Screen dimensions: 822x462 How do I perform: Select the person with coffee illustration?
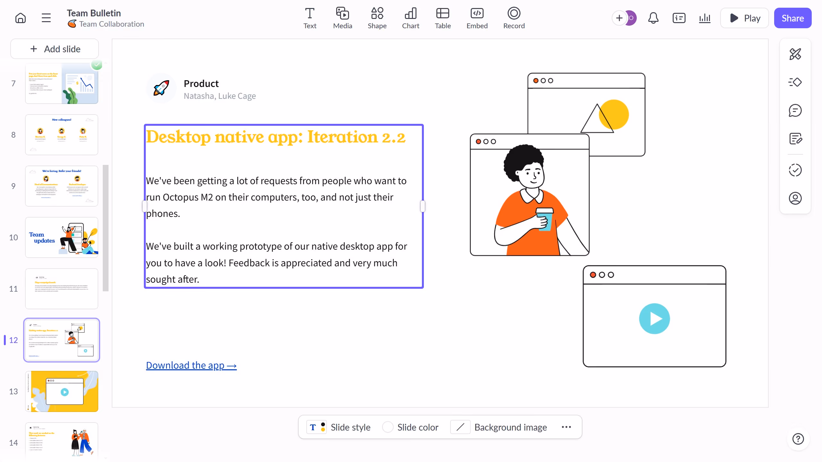[530, 195]
